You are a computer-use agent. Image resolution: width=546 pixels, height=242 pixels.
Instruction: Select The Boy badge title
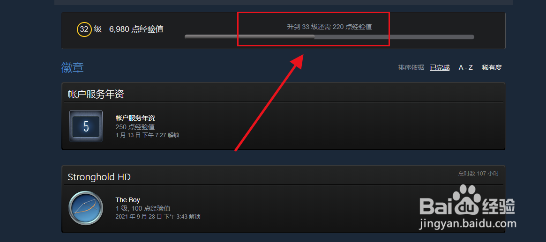click(128, 200)
